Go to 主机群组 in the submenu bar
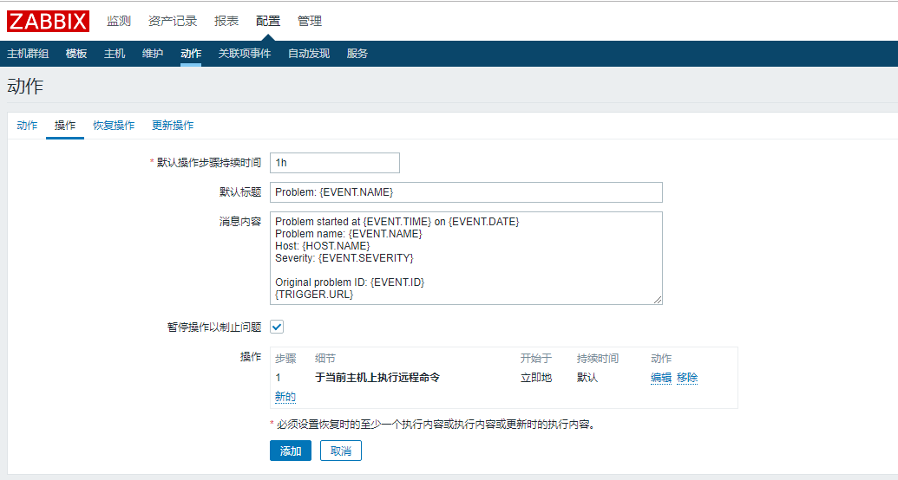Viewport: 898px width, 480px height. (28, 54)
